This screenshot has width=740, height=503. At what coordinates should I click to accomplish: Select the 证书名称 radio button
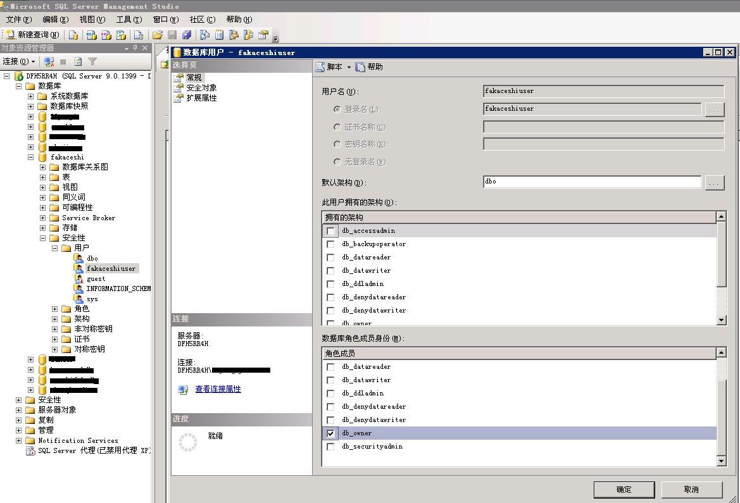coord(337,127)
